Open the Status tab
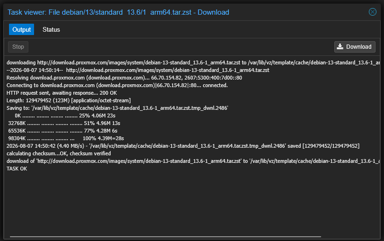384x241 pixels. (51, 29)
